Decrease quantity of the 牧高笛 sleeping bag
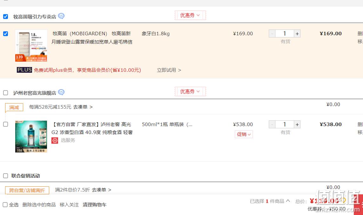 pos(272,34)
